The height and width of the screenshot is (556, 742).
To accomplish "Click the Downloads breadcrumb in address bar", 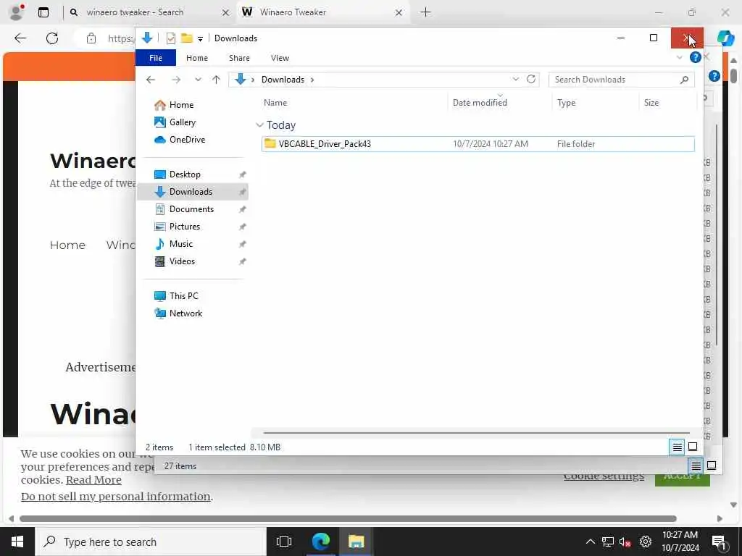I will [283, 80].
